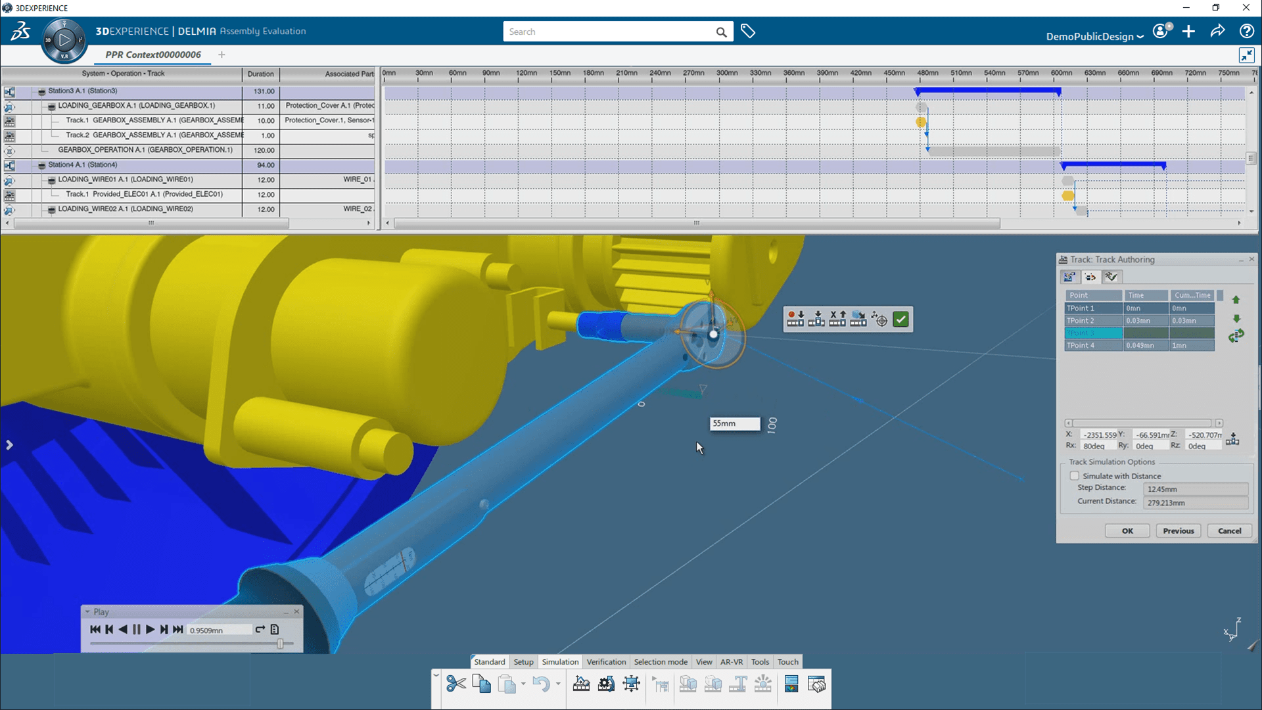Click the record-point icon in floating toolbar

795,319
